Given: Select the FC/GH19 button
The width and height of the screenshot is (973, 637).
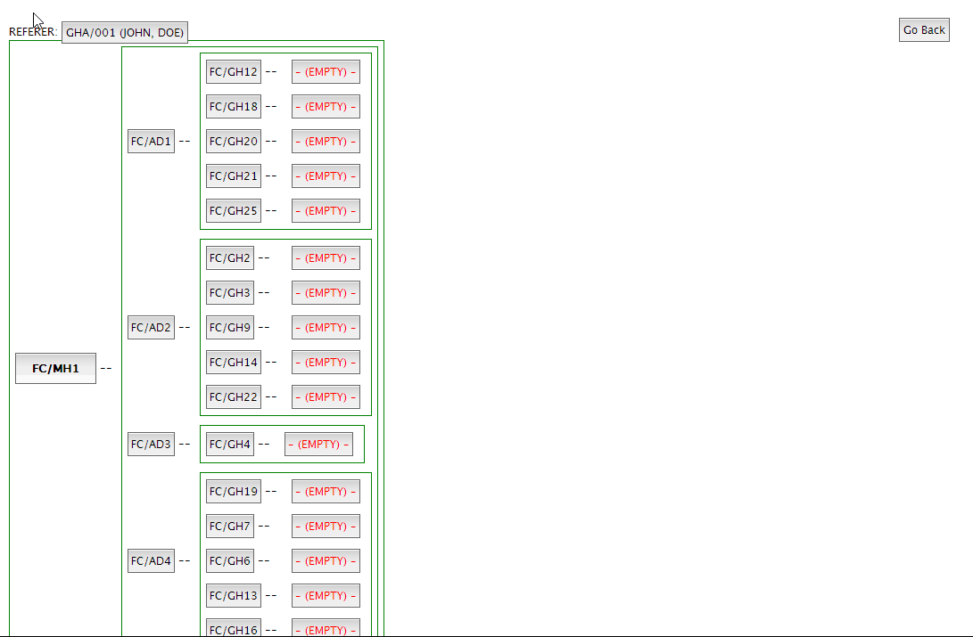Looking at the screenshot, I should (233, 492).
